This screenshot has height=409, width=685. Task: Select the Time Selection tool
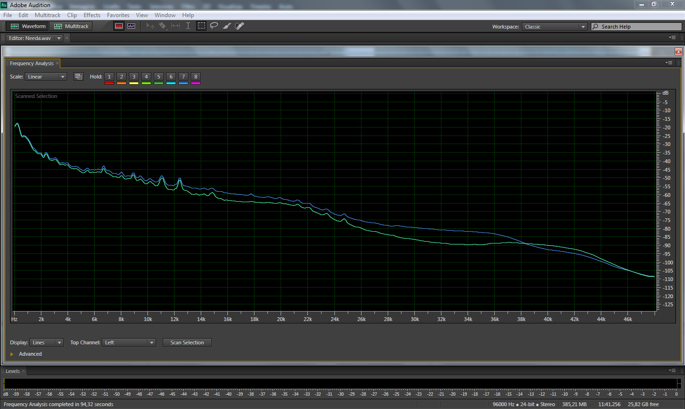[188, 26]
